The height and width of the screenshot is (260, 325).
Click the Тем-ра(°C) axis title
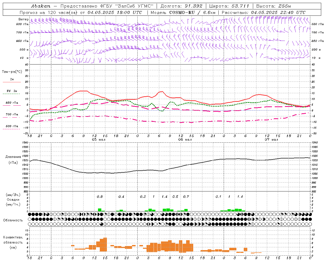tap(12, 72)
